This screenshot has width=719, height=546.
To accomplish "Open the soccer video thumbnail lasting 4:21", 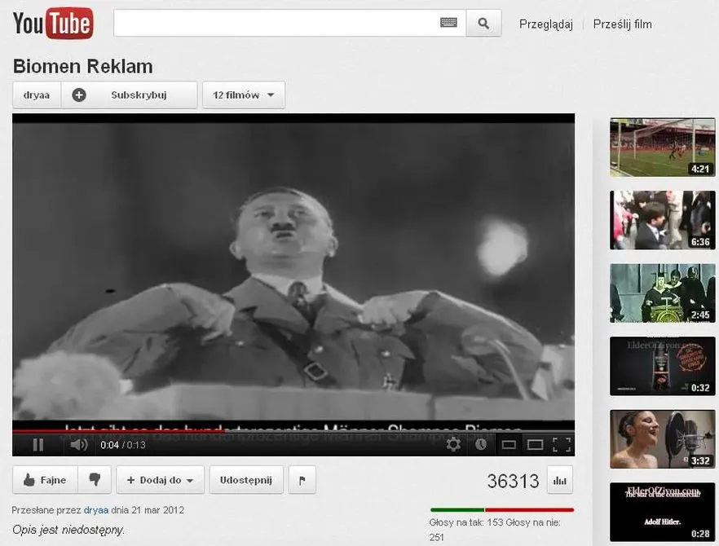I will coord(662,147).
